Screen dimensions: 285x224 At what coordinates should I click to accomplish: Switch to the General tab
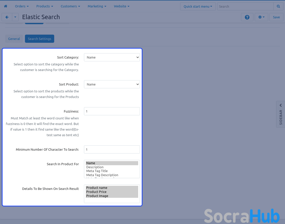pos(14,39)
